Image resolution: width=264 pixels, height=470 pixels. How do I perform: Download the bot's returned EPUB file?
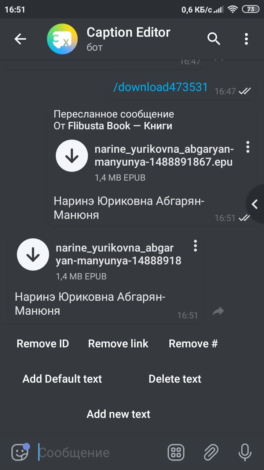[x=33, y=254]
